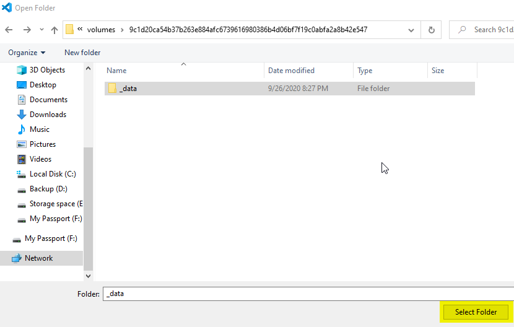The image size is (514, 327).
Task: Click the Videos filmstrip icon
Action: click(21, 159)
